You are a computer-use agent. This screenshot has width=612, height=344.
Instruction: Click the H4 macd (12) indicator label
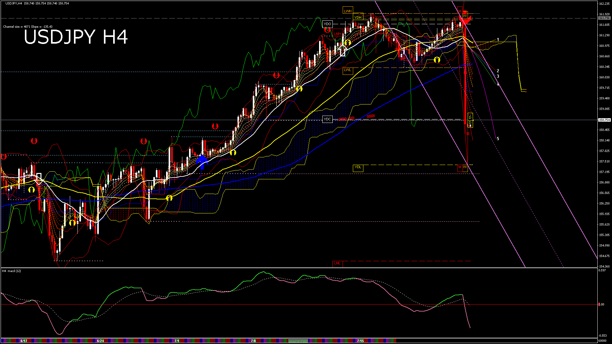coord(11,271)
